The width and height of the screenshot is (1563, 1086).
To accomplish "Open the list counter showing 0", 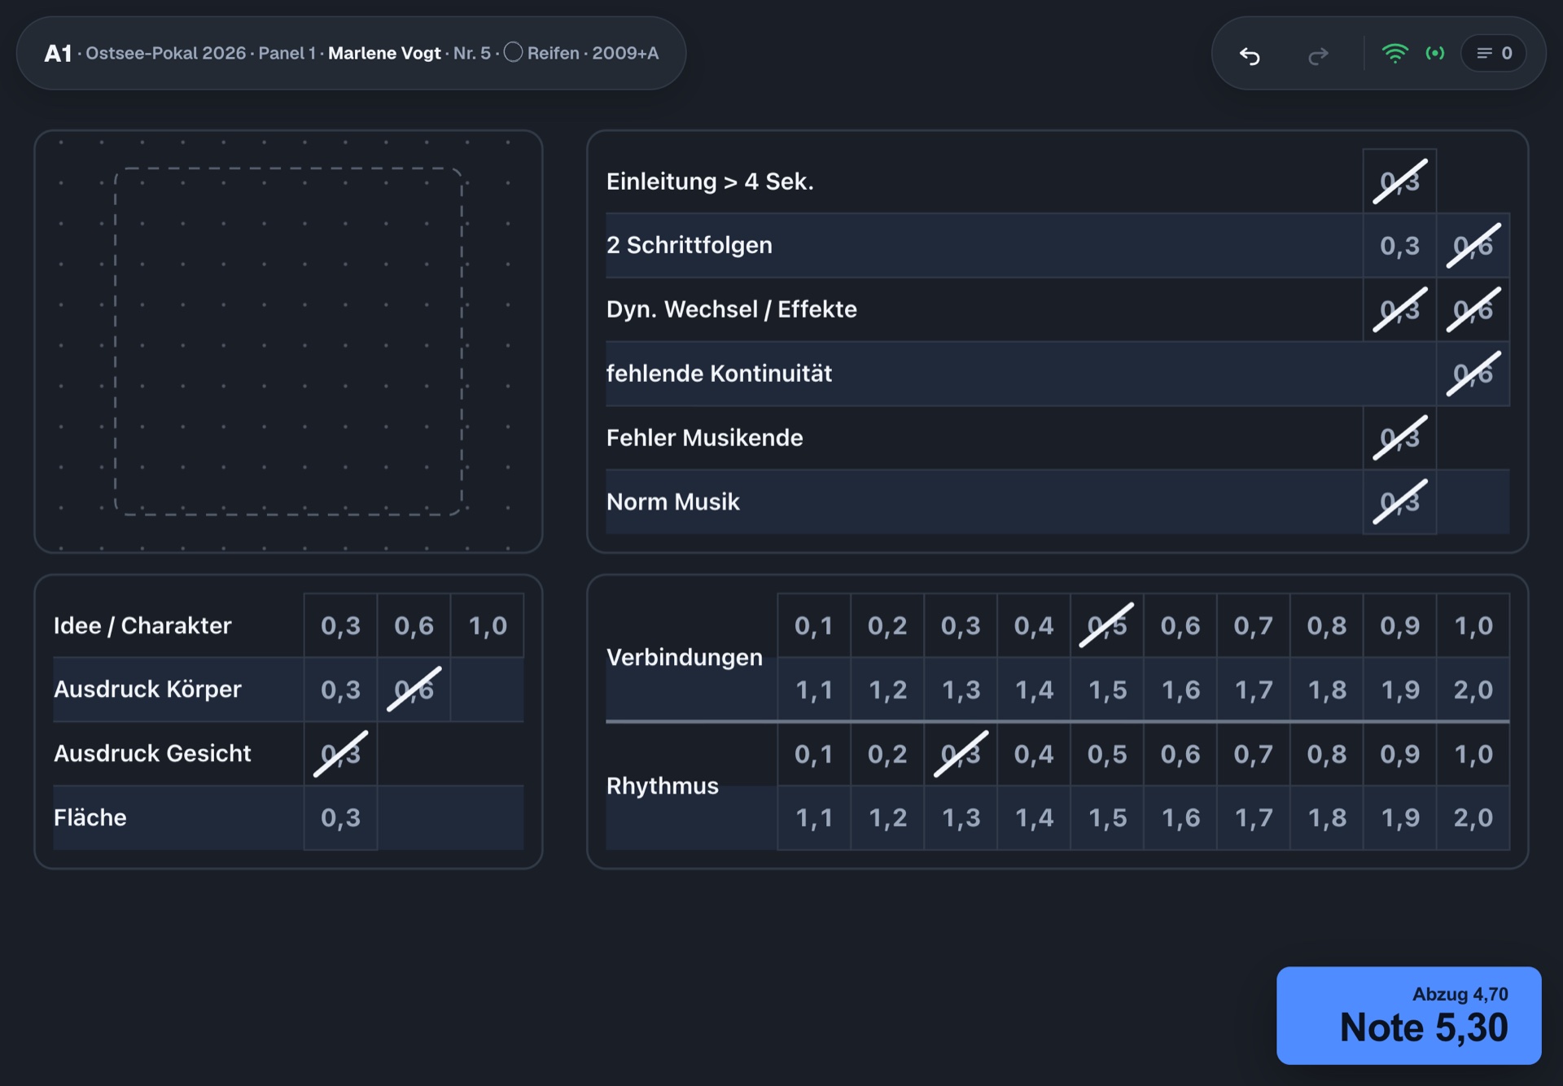I will [x=1494, y=53].
